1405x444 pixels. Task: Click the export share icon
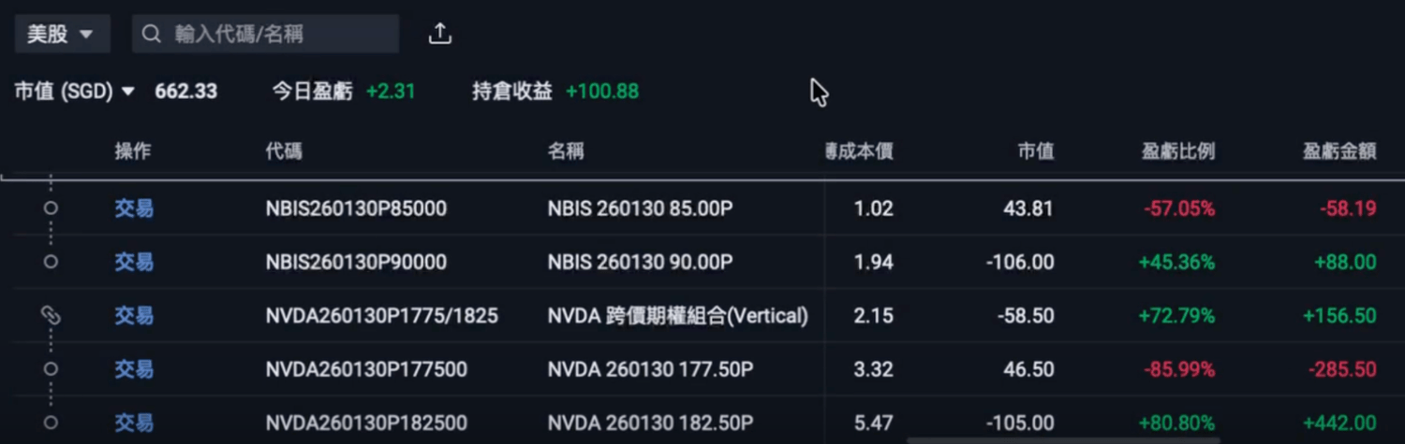point(439,35)
